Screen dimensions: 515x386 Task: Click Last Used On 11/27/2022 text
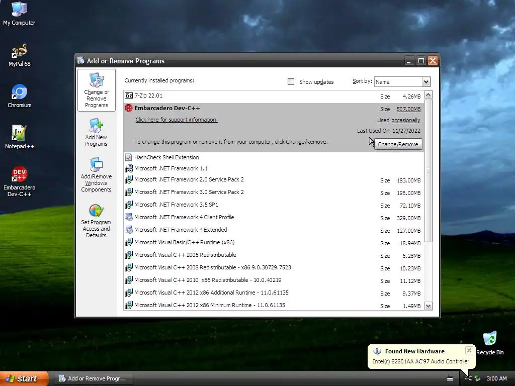tap(389, 131)
